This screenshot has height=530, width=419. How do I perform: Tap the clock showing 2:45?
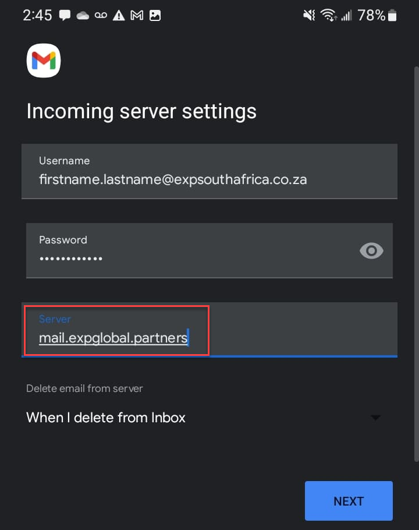coord(37,16)
